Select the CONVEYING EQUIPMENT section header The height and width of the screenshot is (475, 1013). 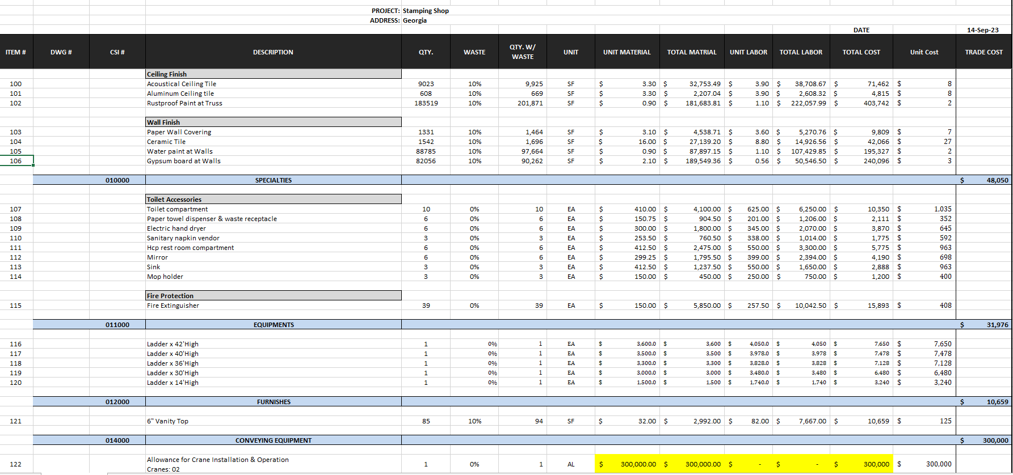(x=273, y=440)
